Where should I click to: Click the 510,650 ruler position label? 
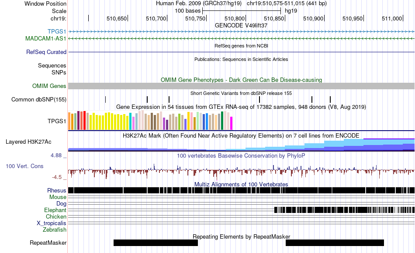click(x=117, y=18)
